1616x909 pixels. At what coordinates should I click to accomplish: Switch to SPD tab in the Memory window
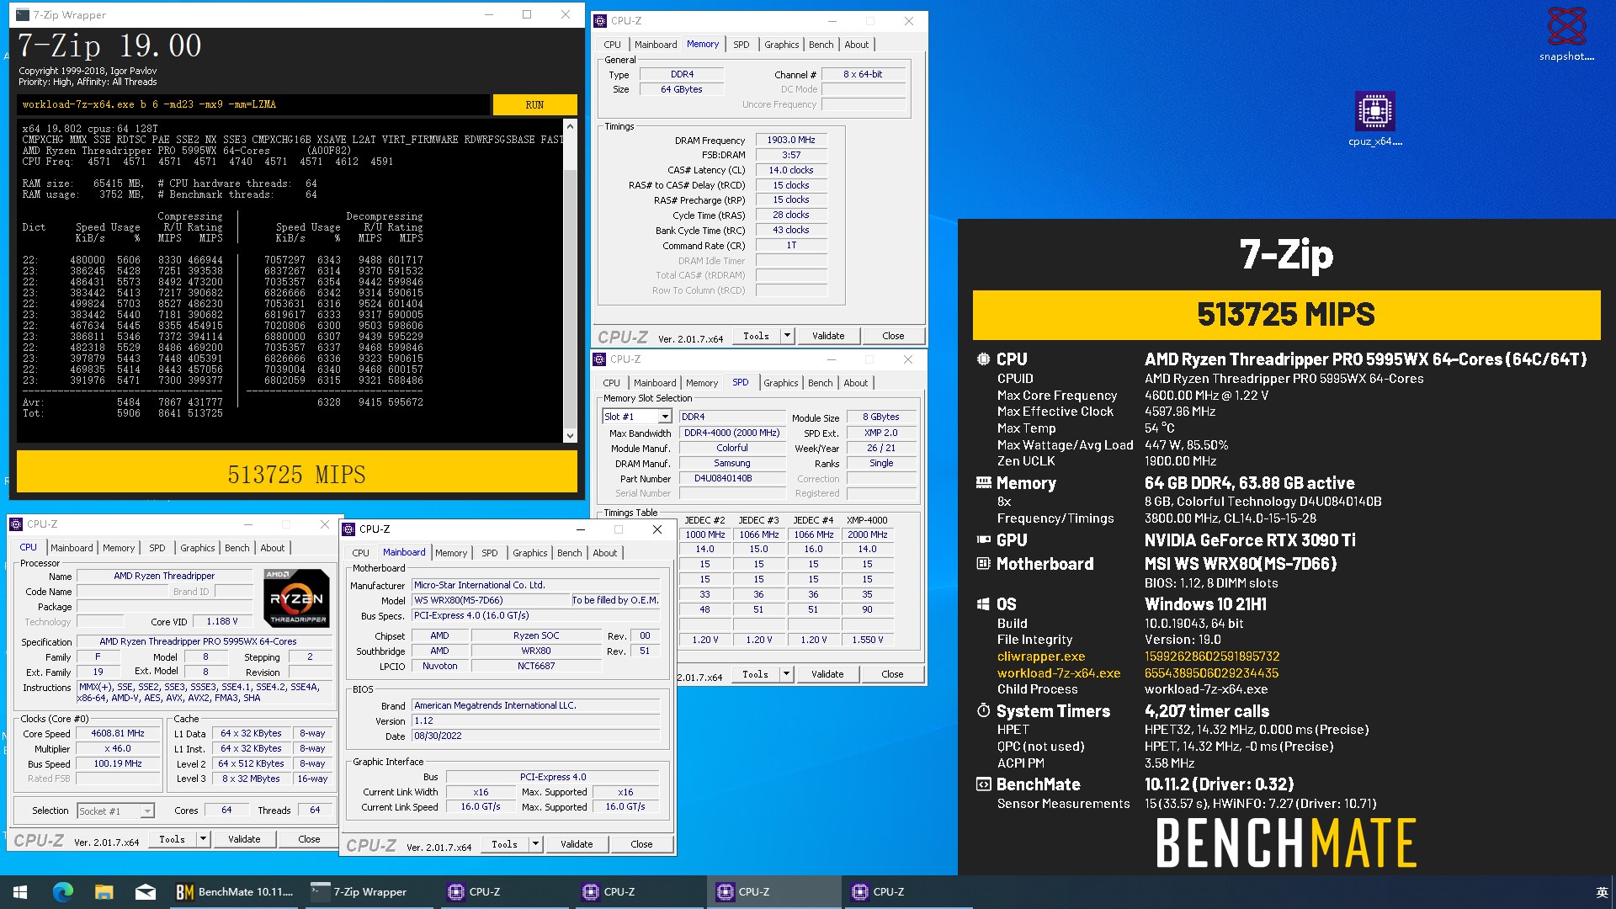point(741,45)
